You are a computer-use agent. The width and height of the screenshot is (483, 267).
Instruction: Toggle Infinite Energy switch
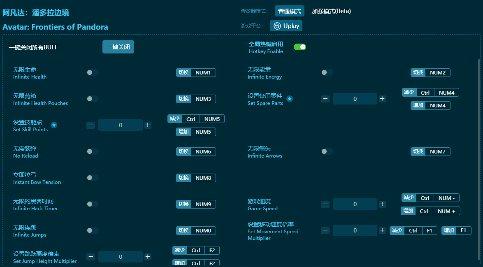pos(327,72)
